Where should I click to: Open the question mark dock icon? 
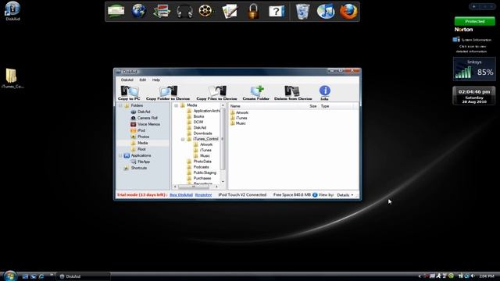277,12
